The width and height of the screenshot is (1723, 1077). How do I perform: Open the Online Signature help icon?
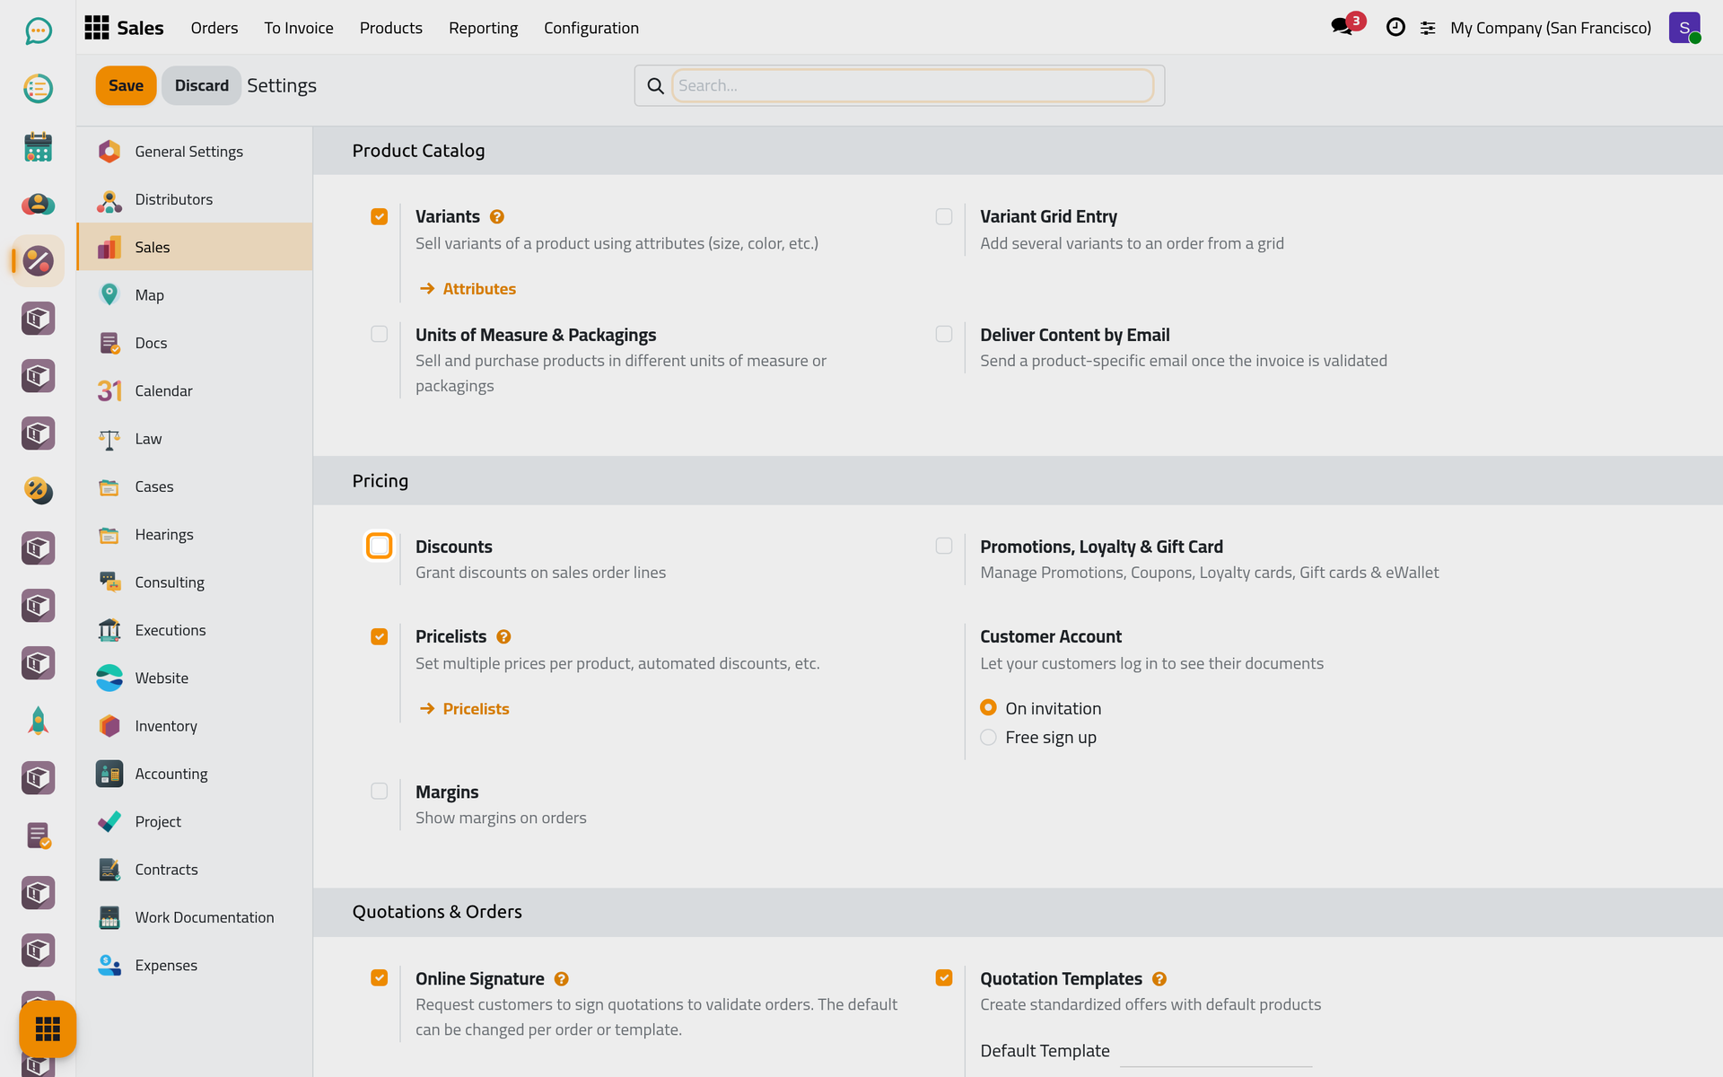[x=562, y=978]
